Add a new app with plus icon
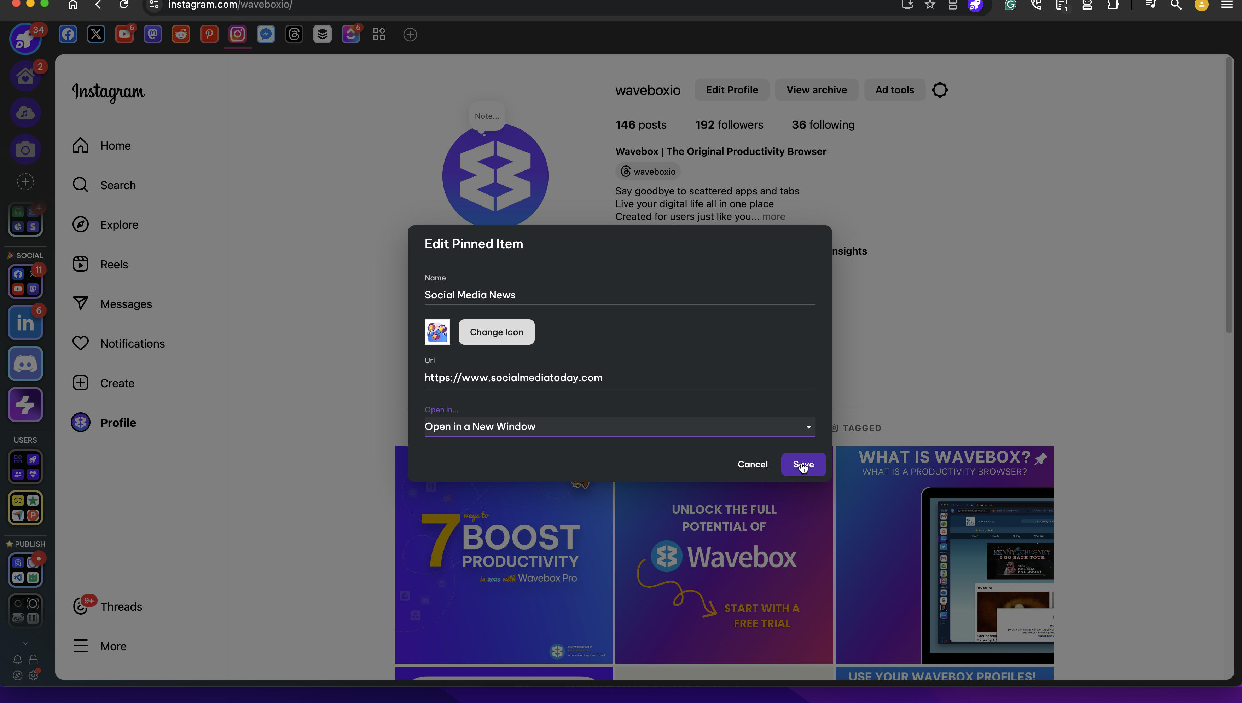Viewport: 1242px width, 703px height. click(410, 35)
